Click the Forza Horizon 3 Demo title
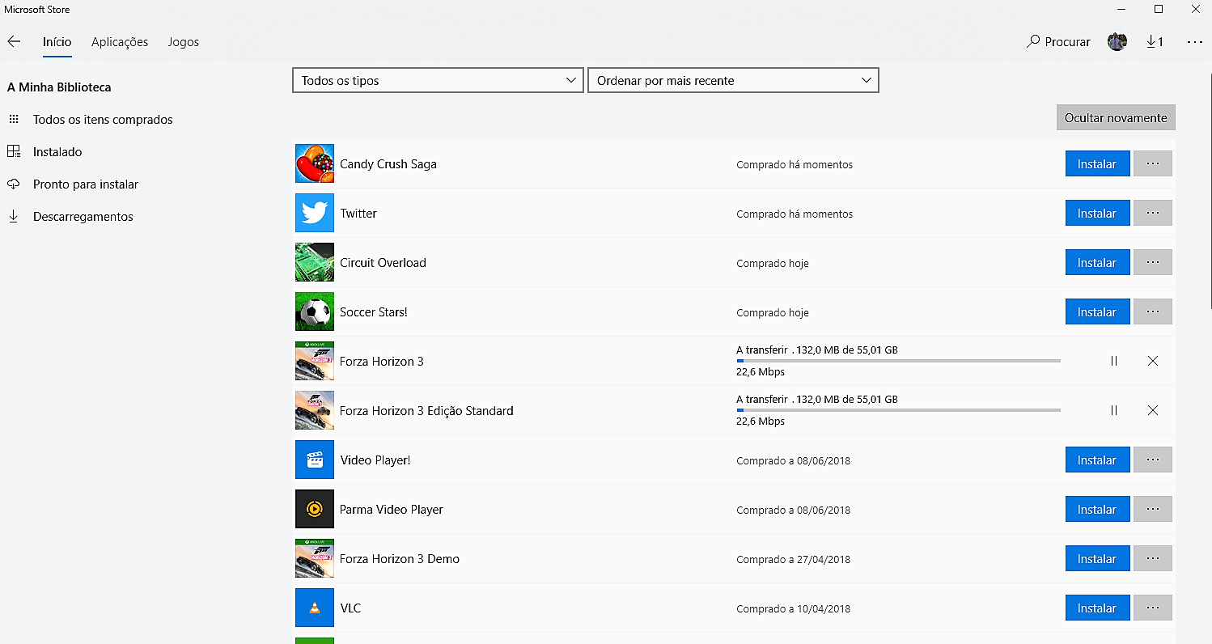The height and width of the screenshot is (644, 1212). (400, 558)
